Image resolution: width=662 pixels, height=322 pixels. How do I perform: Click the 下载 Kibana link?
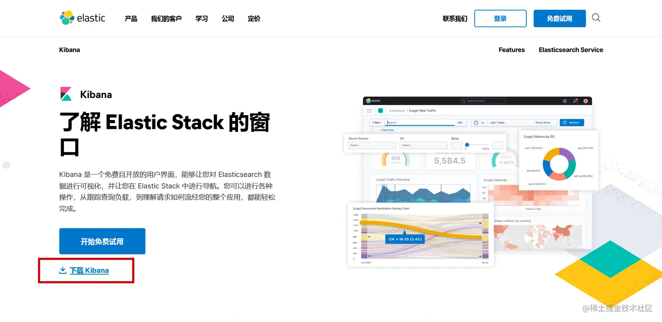tap(89, 270)
